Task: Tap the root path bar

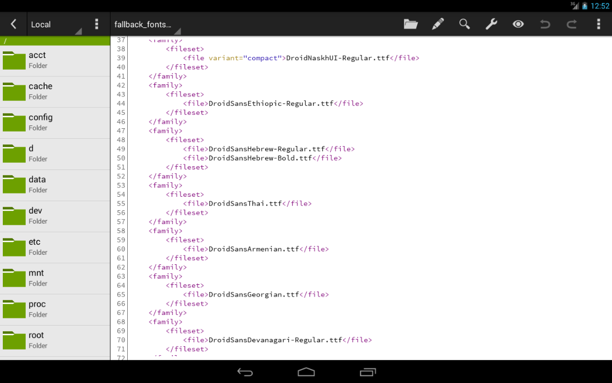Action: point(55,41)
